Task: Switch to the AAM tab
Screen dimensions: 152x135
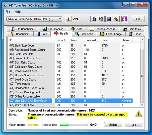Action: pyautogui.click(x=76, y=29)
